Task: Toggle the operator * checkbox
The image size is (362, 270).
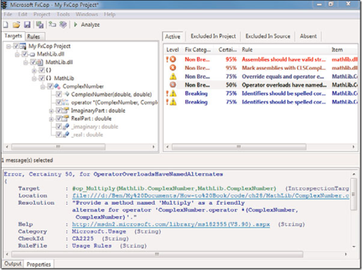Action: click(59, 102)
